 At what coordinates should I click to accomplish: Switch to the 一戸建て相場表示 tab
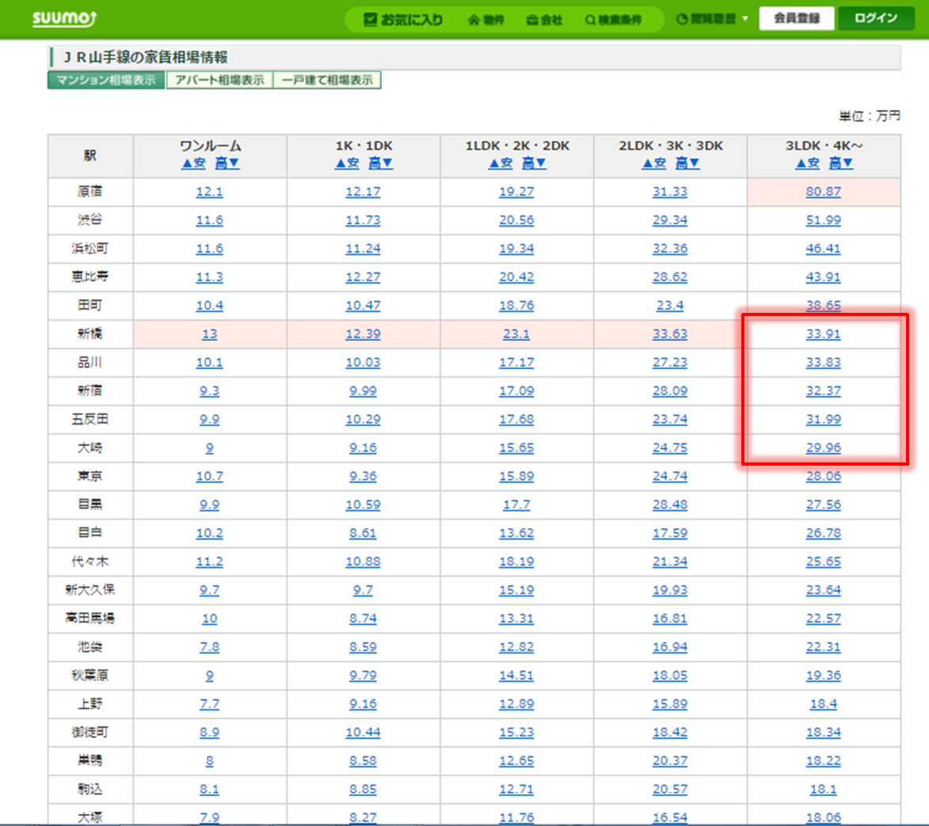coord(327,80)
